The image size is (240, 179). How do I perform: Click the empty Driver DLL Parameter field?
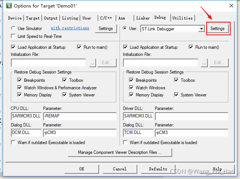(192, 116)
